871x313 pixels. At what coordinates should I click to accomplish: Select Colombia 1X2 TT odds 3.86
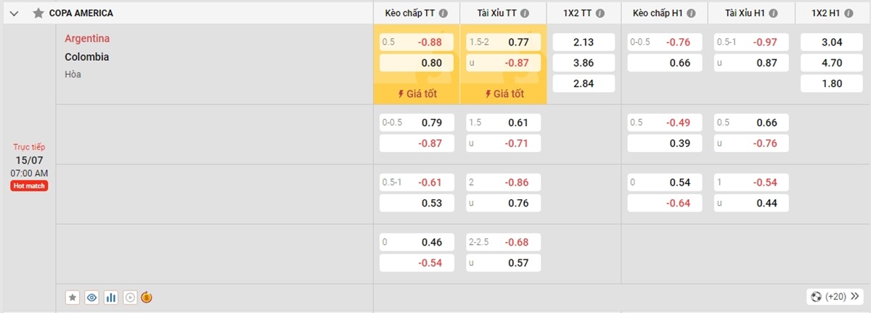[584, 63]
